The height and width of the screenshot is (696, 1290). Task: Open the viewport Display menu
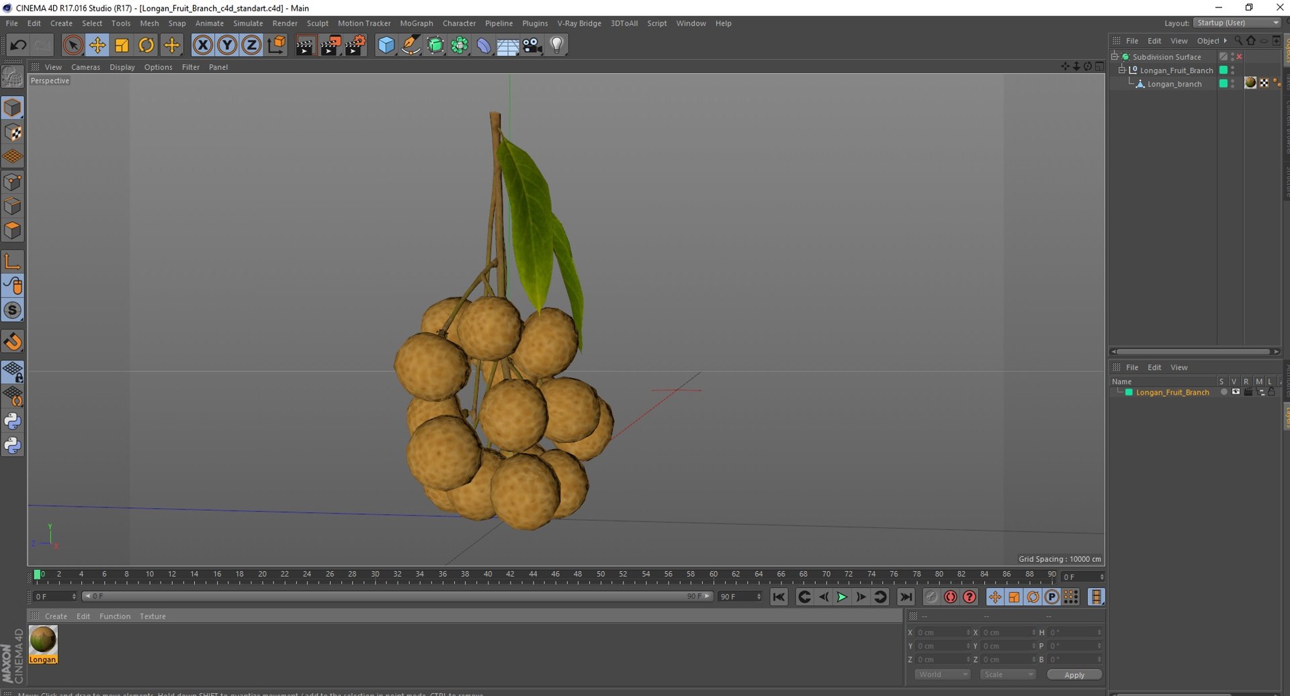point(122,67)
